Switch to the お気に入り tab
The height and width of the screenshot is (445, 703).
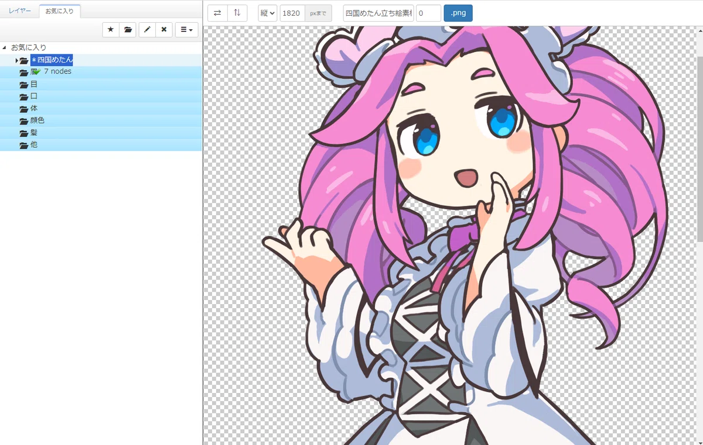pyautogui.click(x=60, y=11)
